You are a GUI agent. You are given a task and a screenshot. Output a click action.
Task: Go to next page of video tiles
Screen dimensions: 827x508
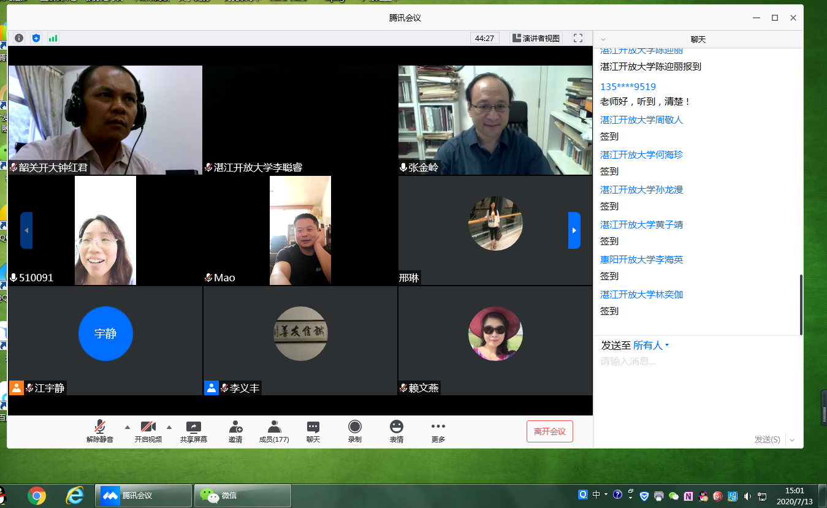click(x=574, y=230)
